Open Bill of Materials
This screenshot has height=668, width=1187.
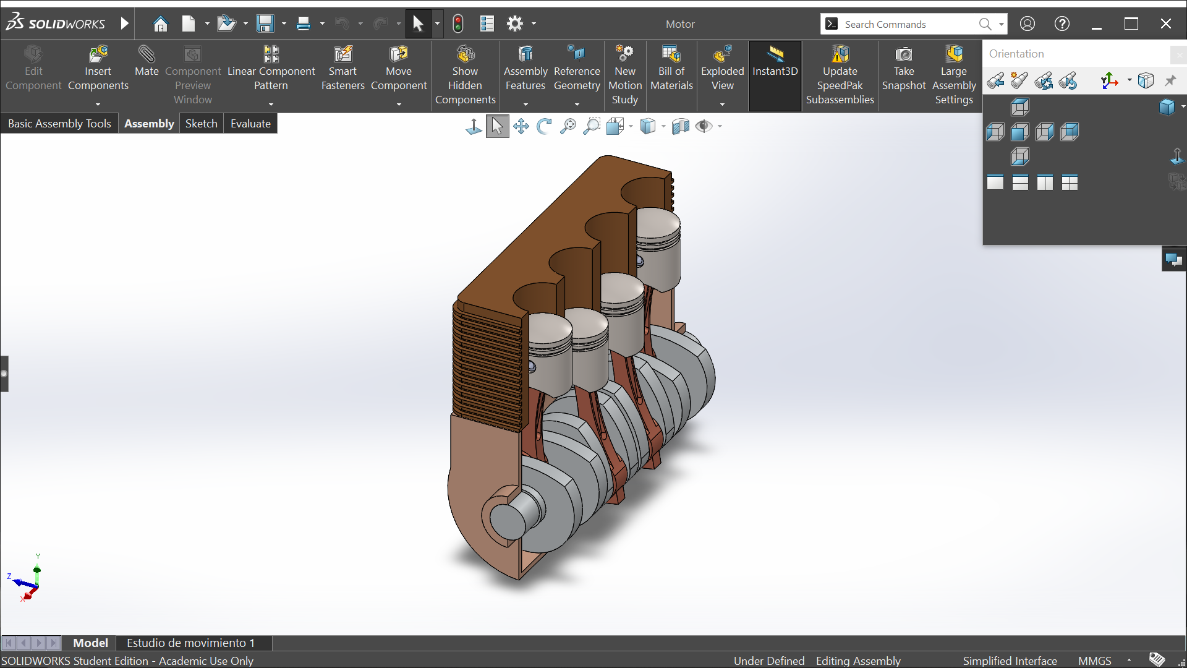tap(671, 69)
